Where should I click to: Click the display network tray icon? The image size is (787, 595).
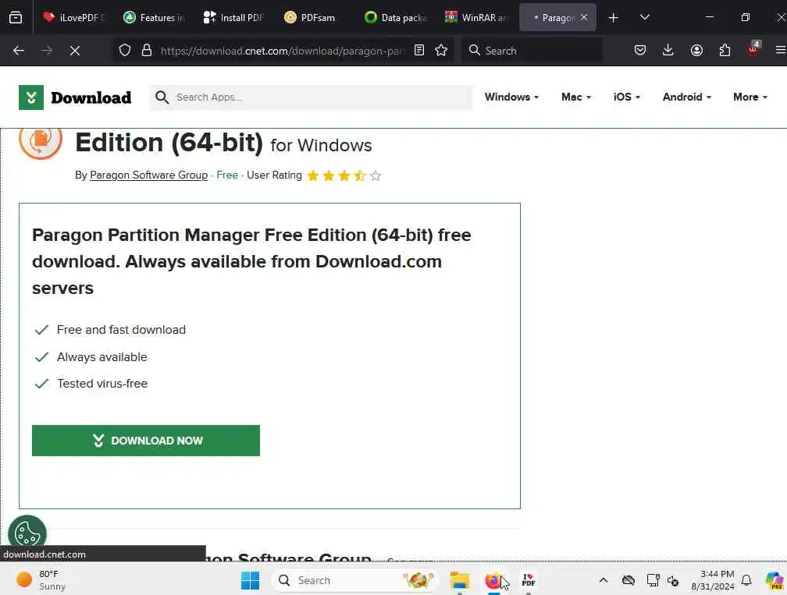tap(653, 580)
